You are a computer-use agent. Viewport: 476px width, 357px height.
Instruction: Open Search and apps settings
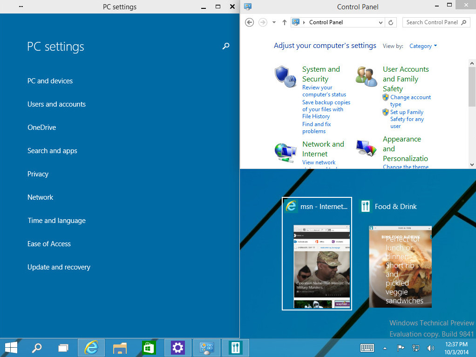[x=52, y=151]
